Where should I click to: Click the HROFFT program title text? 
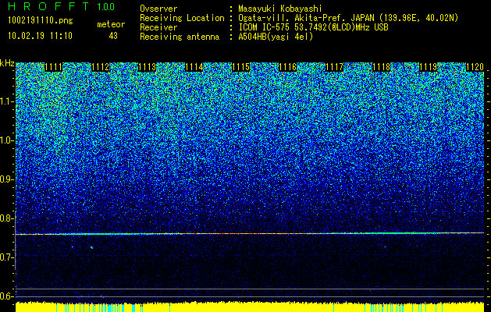pyautogui.click(x=48, y=6)
